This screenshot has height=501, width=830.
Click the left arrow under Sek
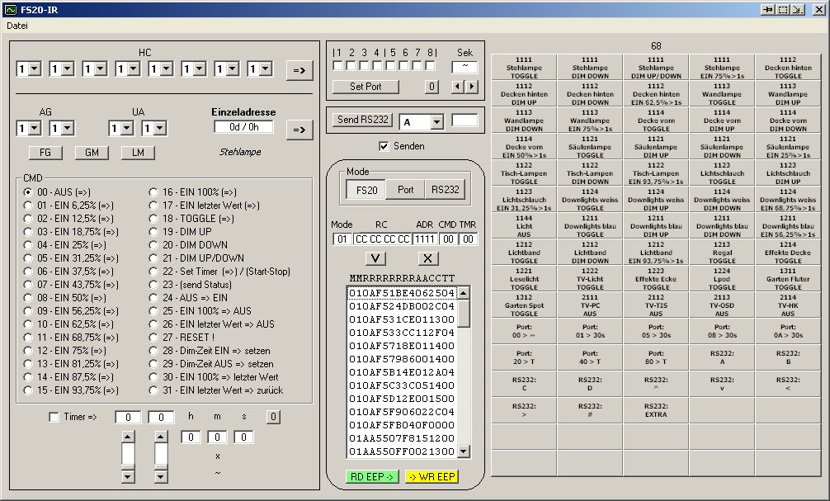click(458, 86)
